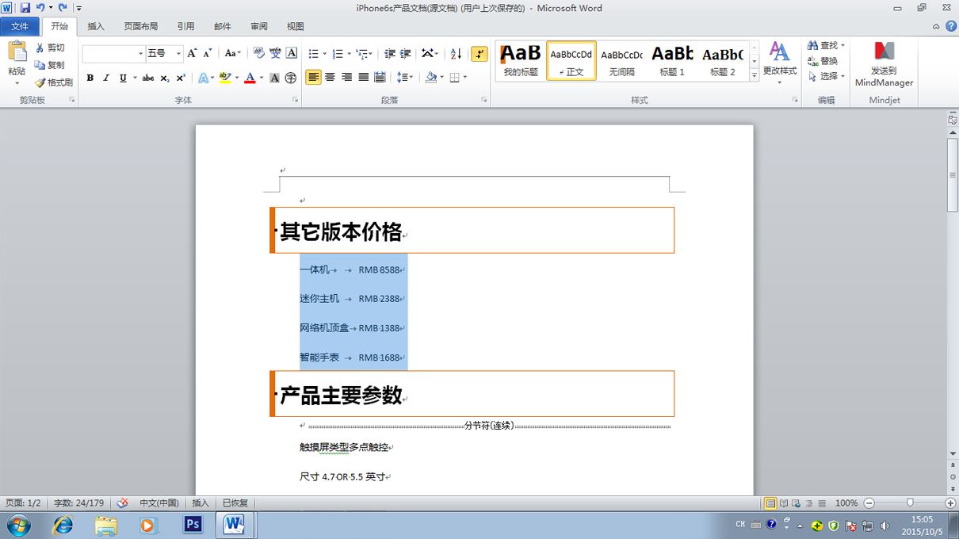Apply the 无间隔 style
The height and width of the screenshot is (539, 959).
coord(621,60)
